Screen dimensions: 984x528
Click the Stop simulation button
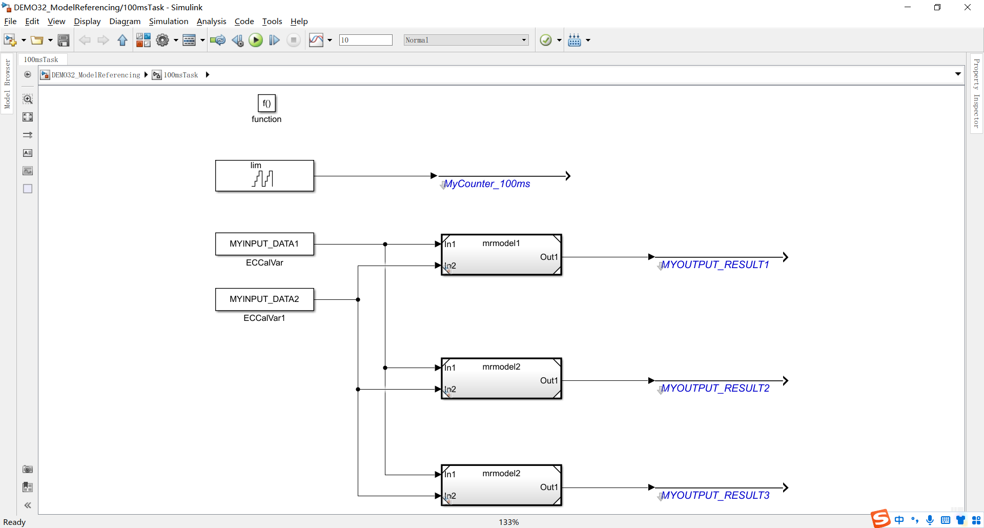(x=294, y=40)
